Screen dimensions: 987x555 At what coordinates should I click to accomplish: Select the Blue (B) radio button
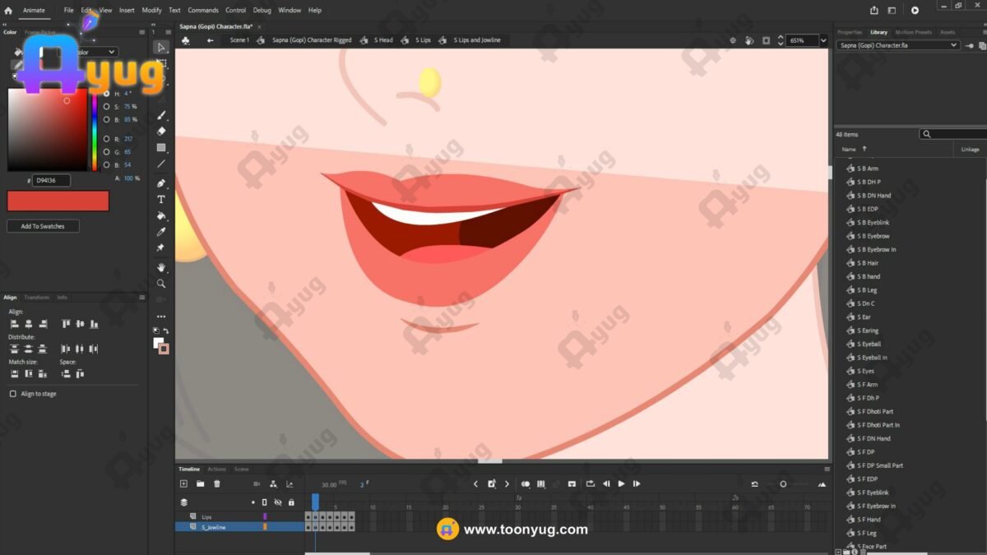coord(107,165)
